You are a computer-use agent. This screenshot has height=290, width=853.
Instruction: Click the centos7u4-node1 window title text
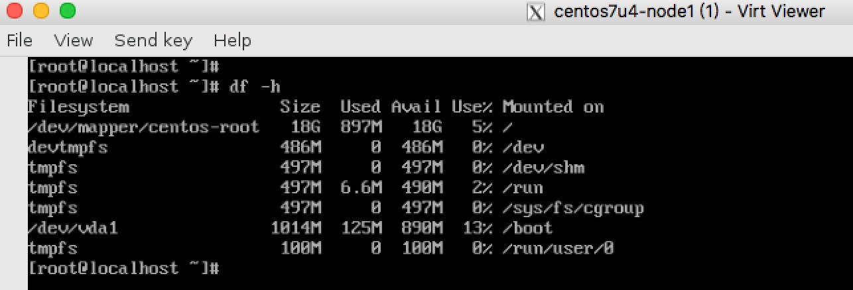click(689, 12)
